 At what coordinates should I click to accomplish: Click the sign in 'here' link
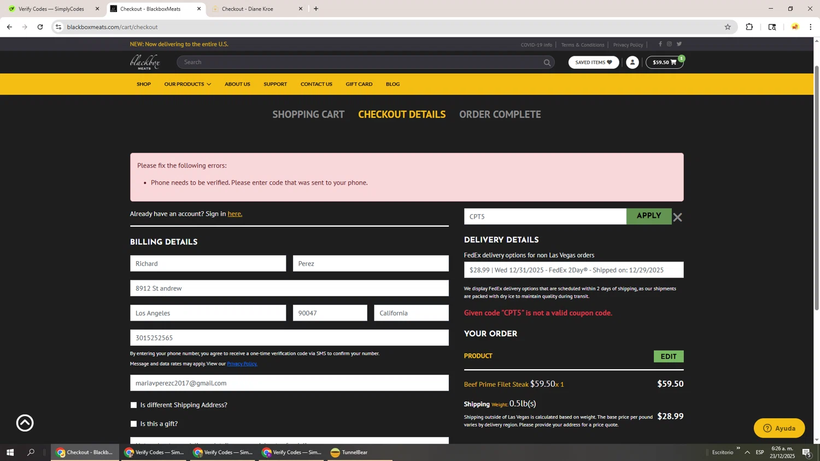tap(235, 214)
